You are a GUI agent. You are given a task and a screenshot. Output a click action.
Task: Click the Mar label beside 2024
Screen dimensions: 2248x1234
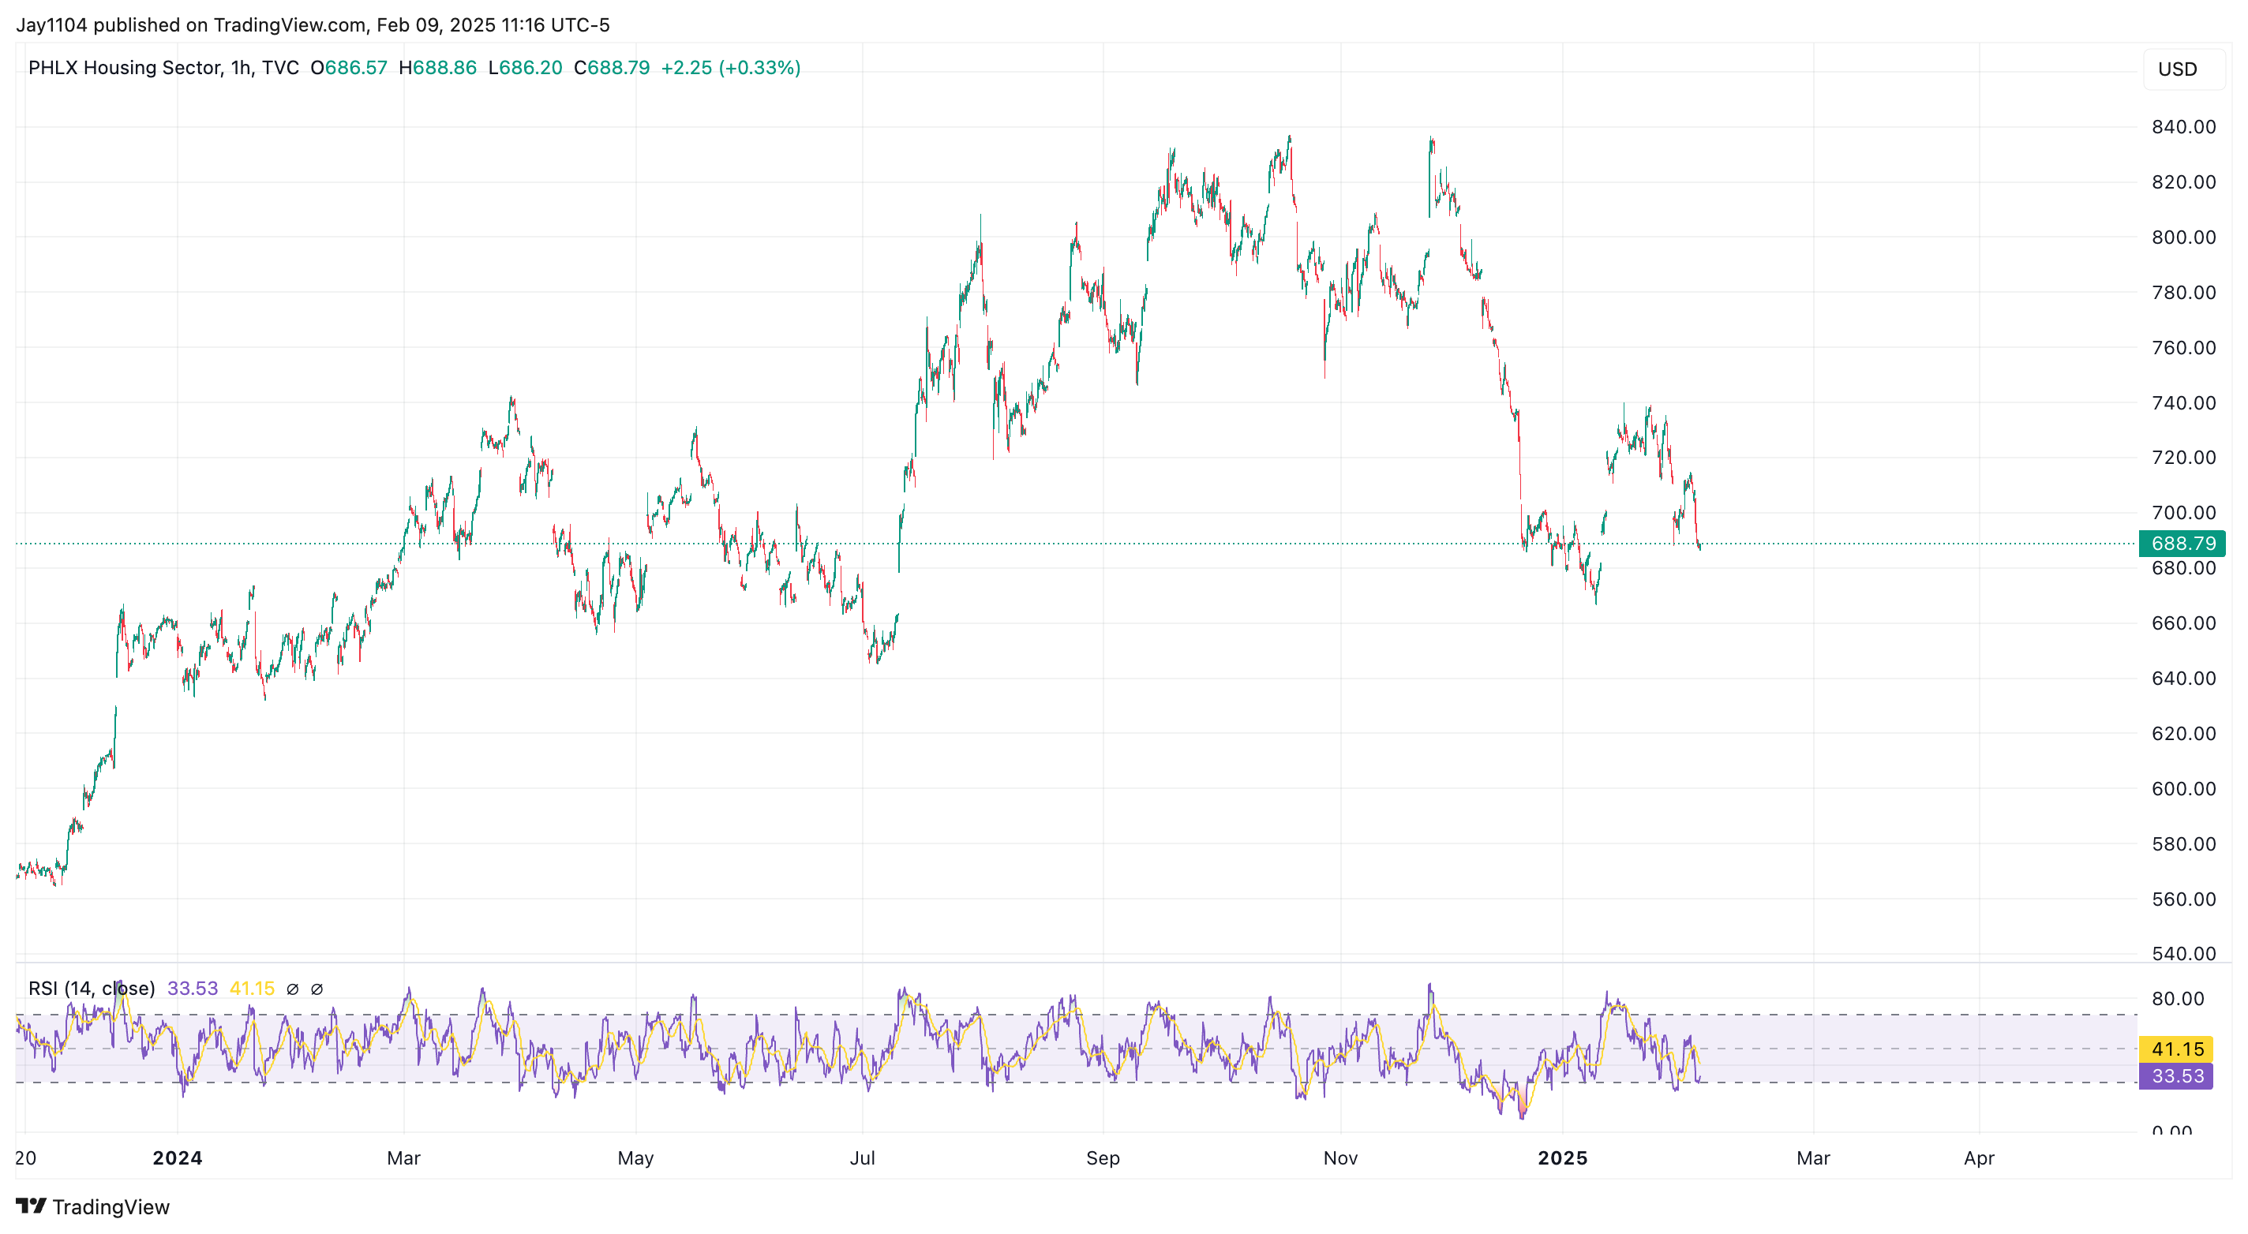[404, 1158]
